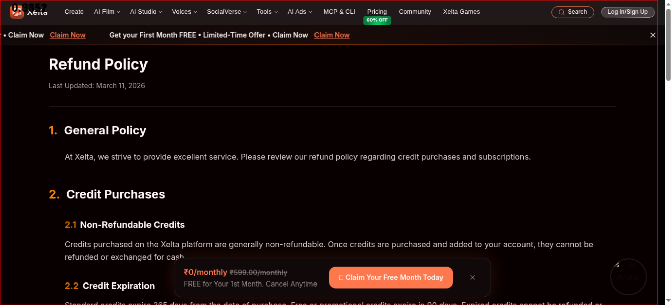Click the scrollbar down arrow
This screenshot has width=672, height=305.
point(668,300)
